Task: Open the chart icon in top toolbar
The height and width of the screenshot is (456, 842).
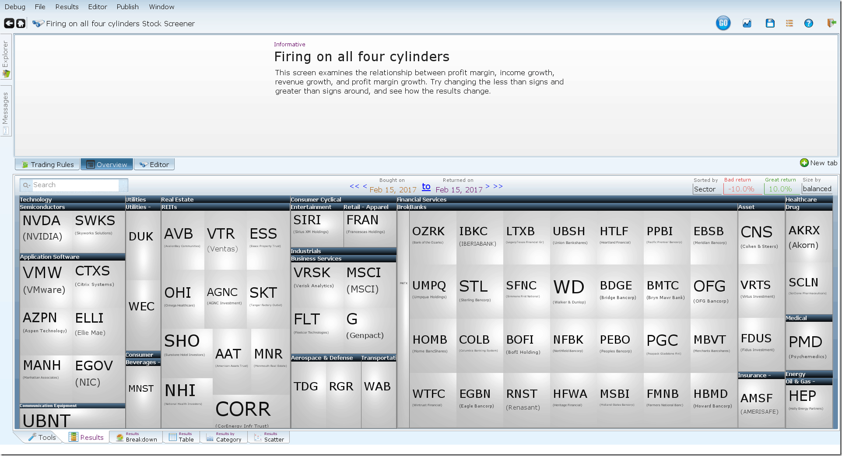Action: click(x=747, y=24)
